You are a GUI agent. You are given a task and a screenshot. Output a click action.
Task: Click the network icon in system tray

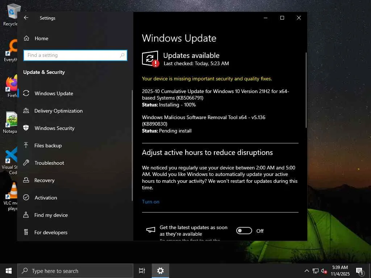tap(316, 271)
